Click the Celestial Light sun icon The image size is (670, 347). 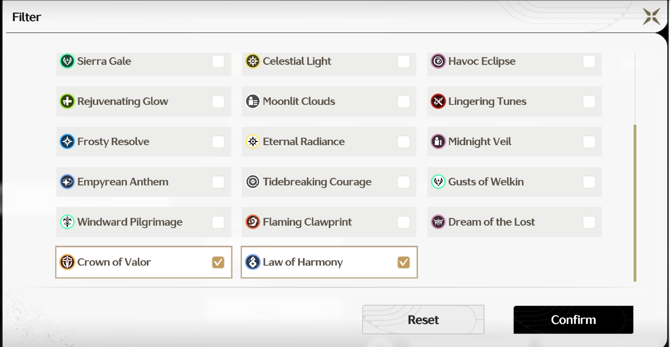(253, 61)
